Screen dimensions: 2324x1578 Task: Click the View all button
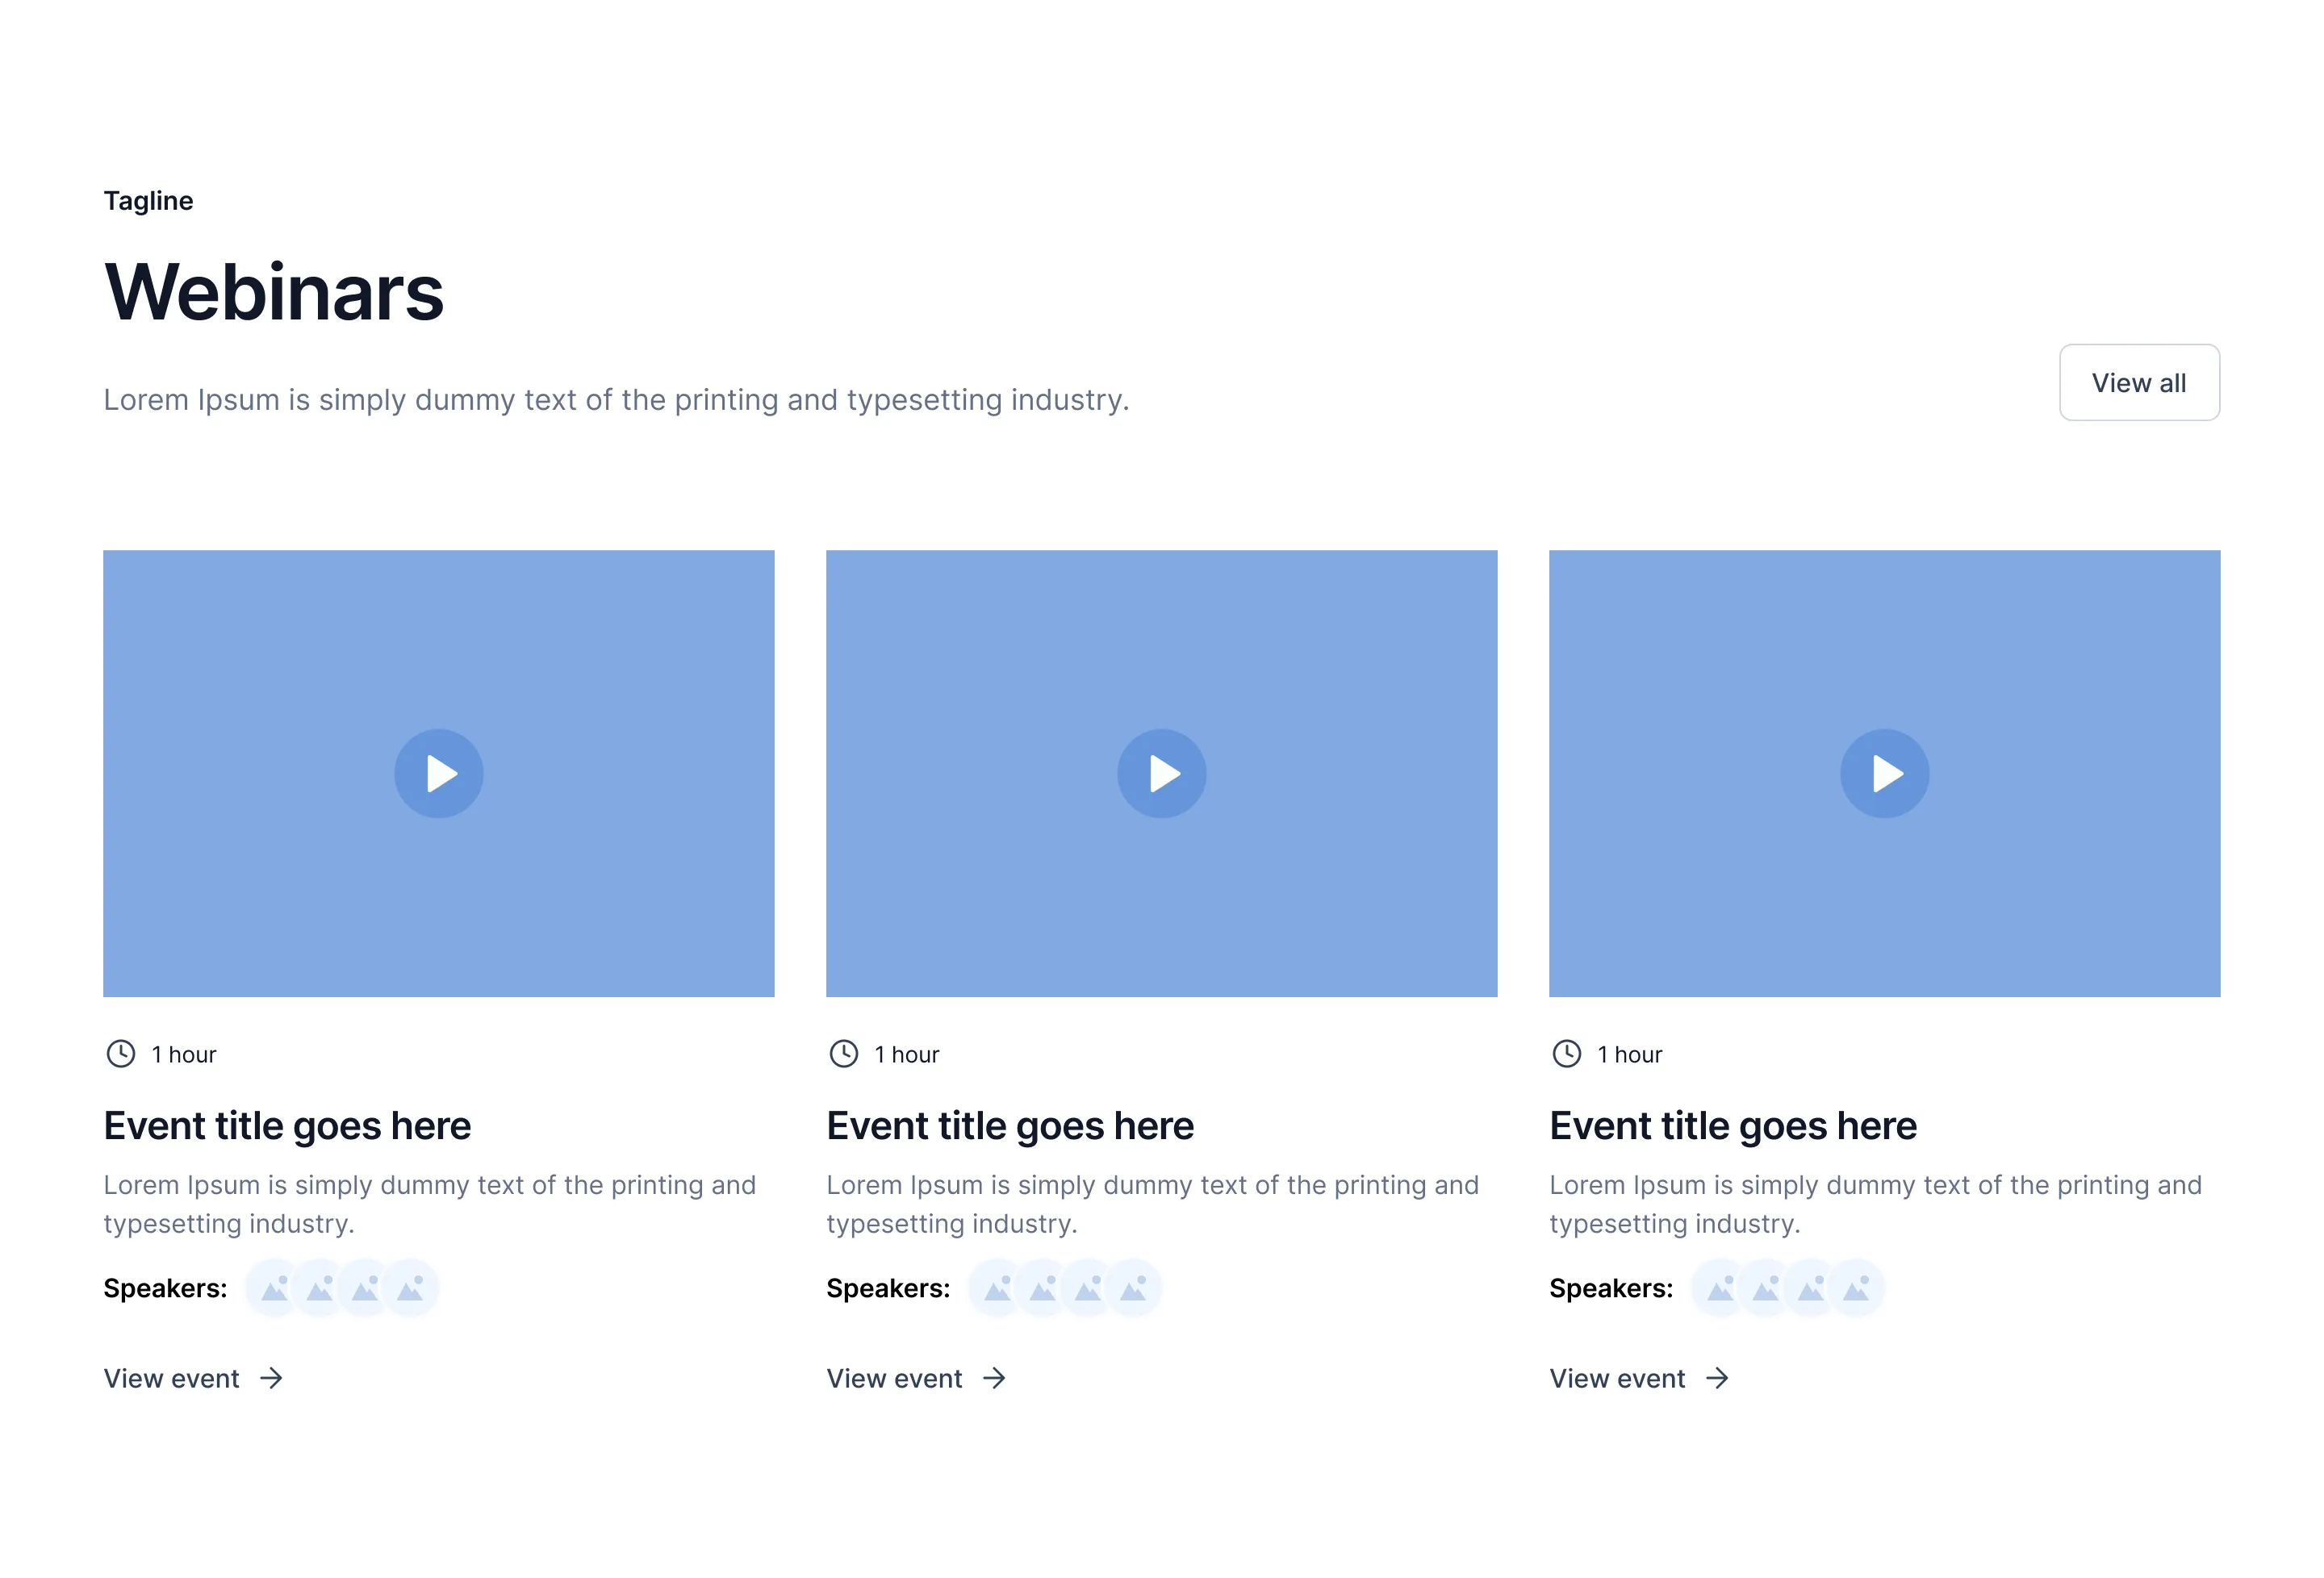click(x=2139, y=382)
